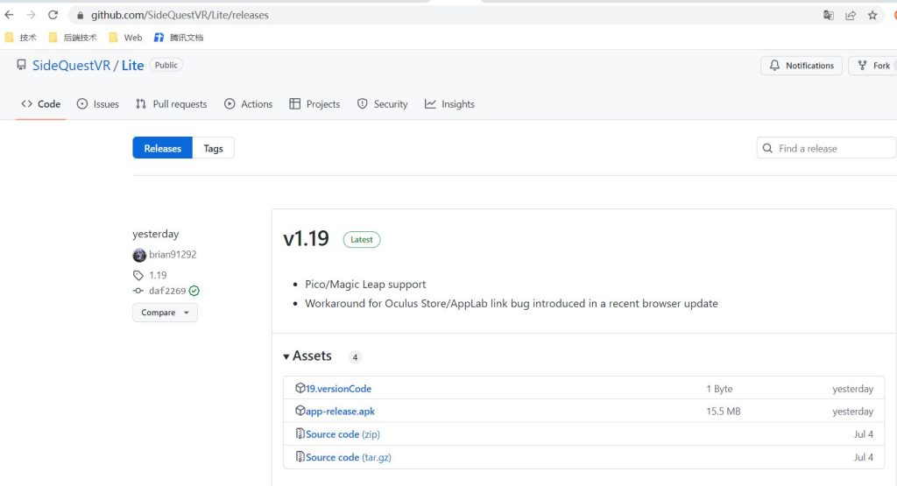Click the browser forward arrow
This screenshot has width=897, height=486.
coord(31,15)
